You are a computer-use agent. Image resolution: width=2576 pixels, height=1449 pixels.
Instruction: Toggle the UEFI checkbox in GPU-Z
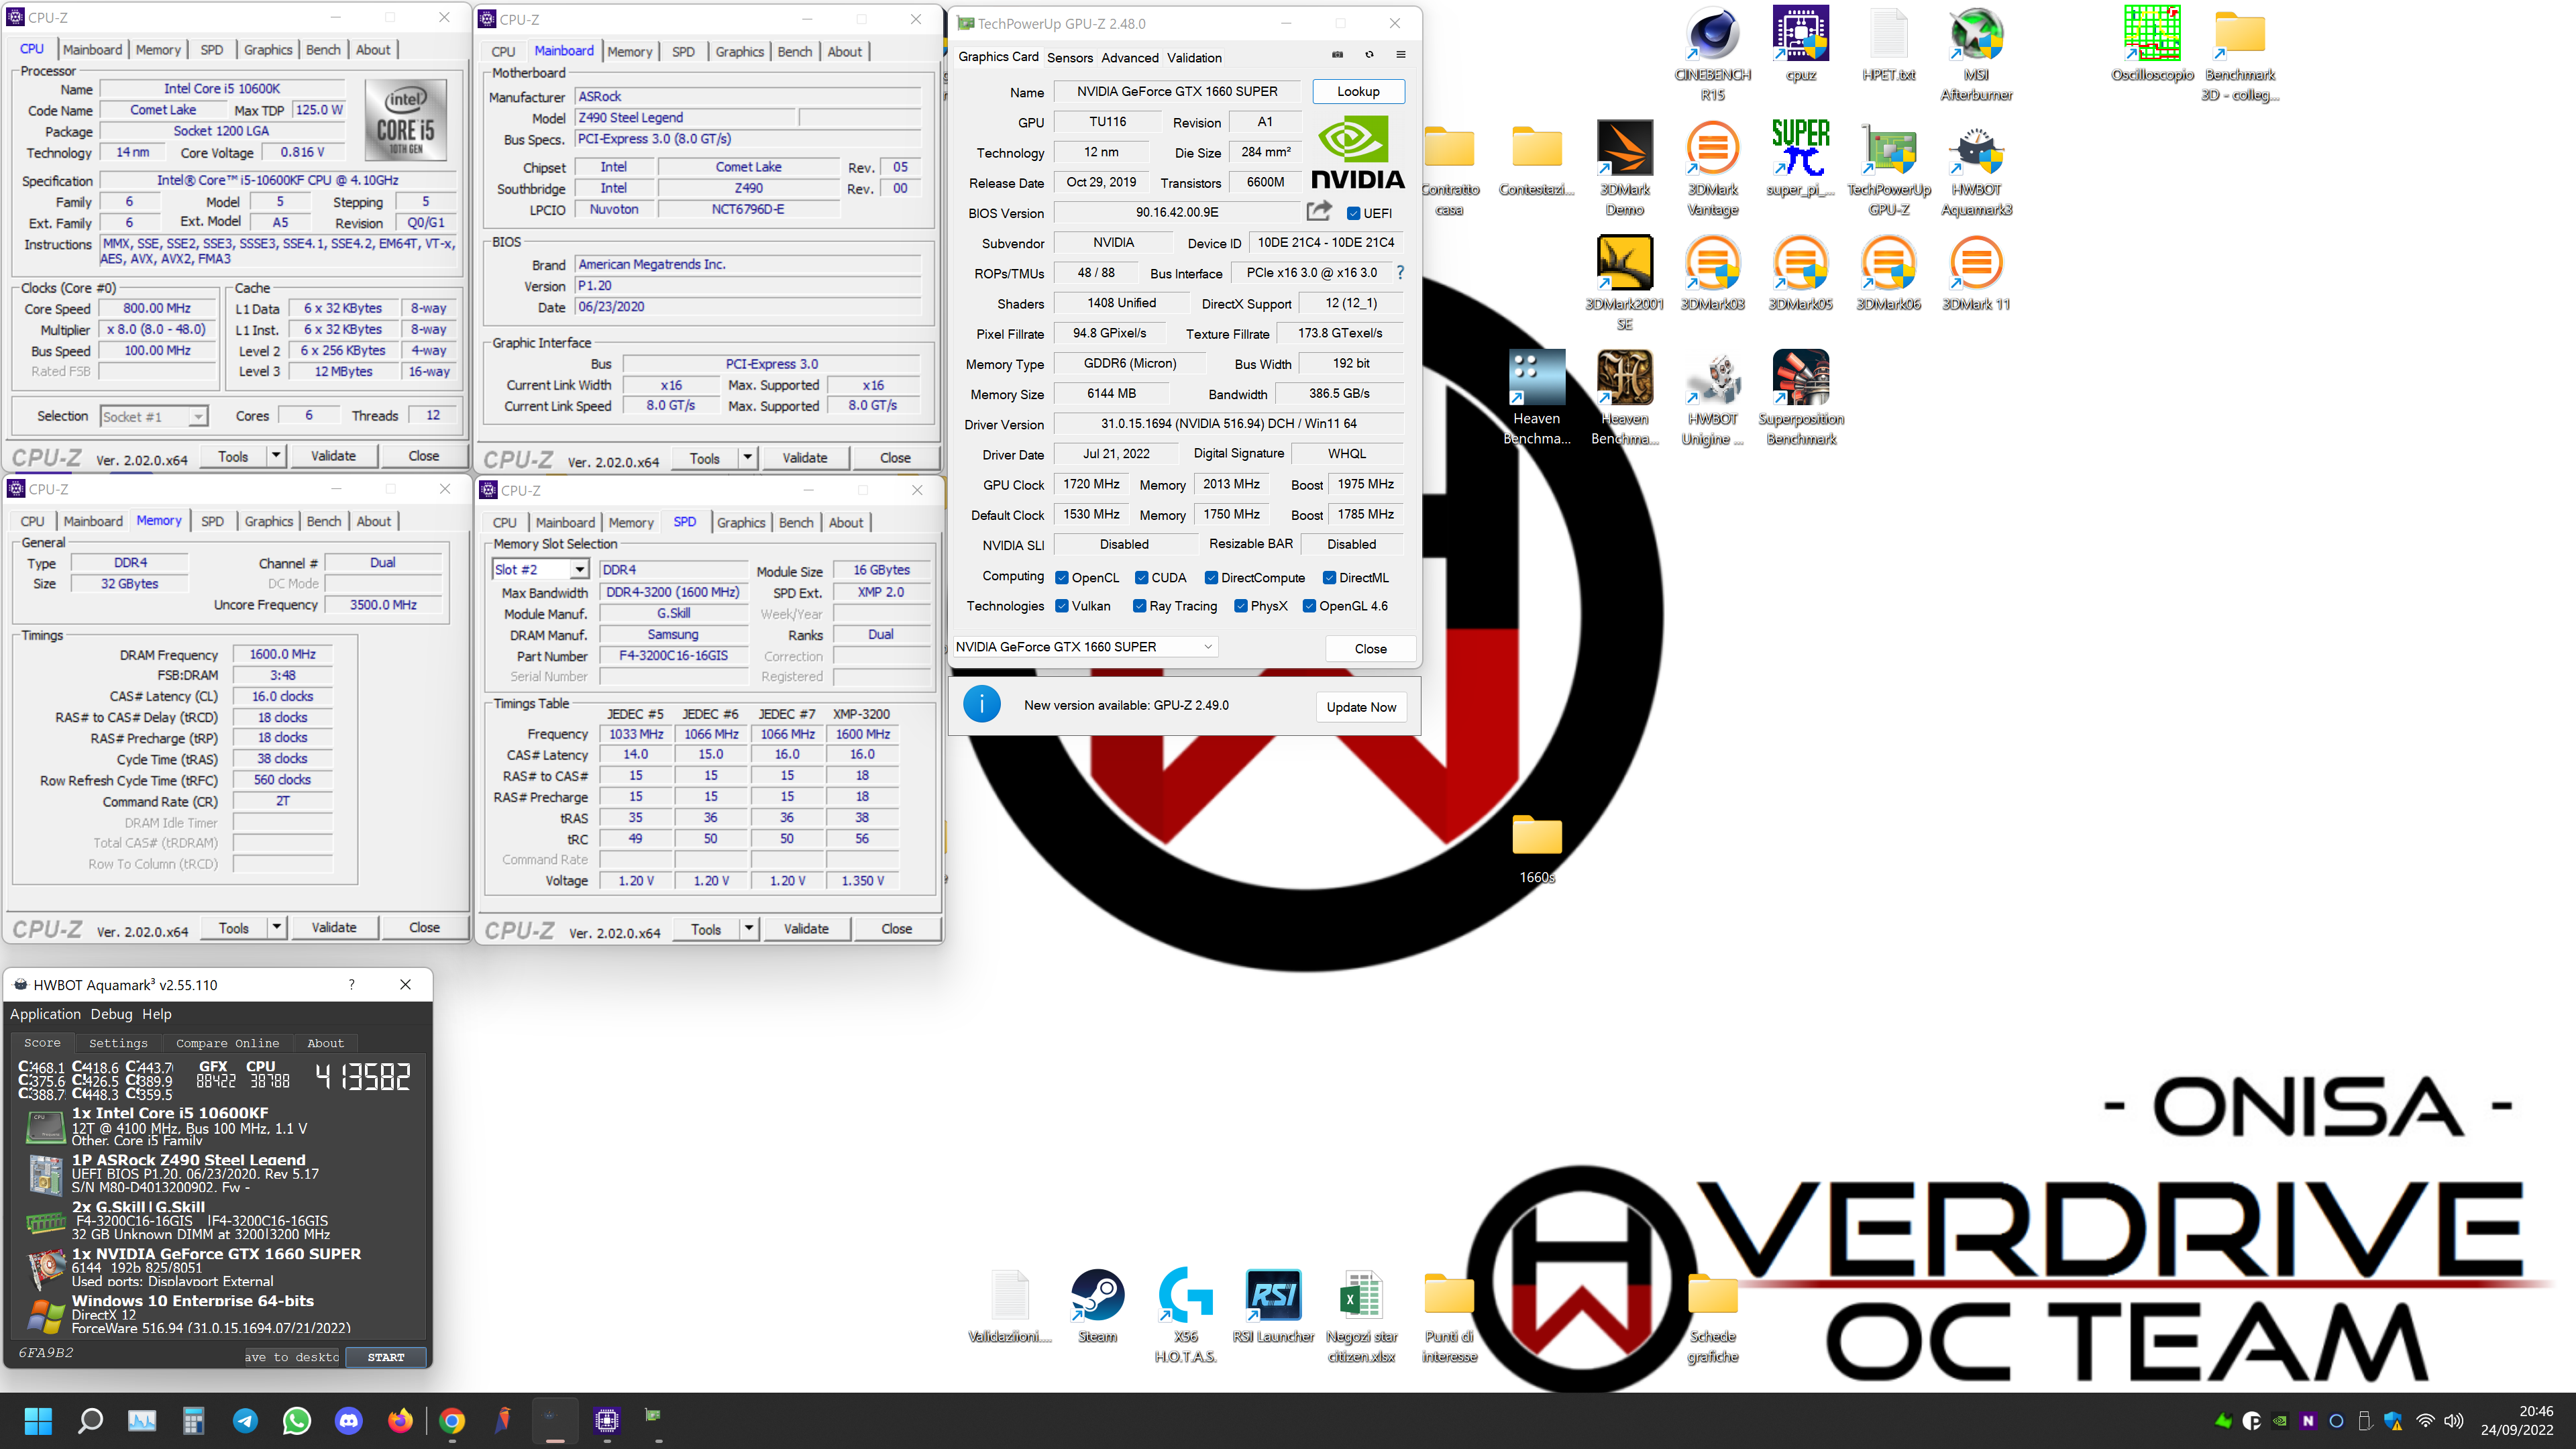click(1353, 213)
